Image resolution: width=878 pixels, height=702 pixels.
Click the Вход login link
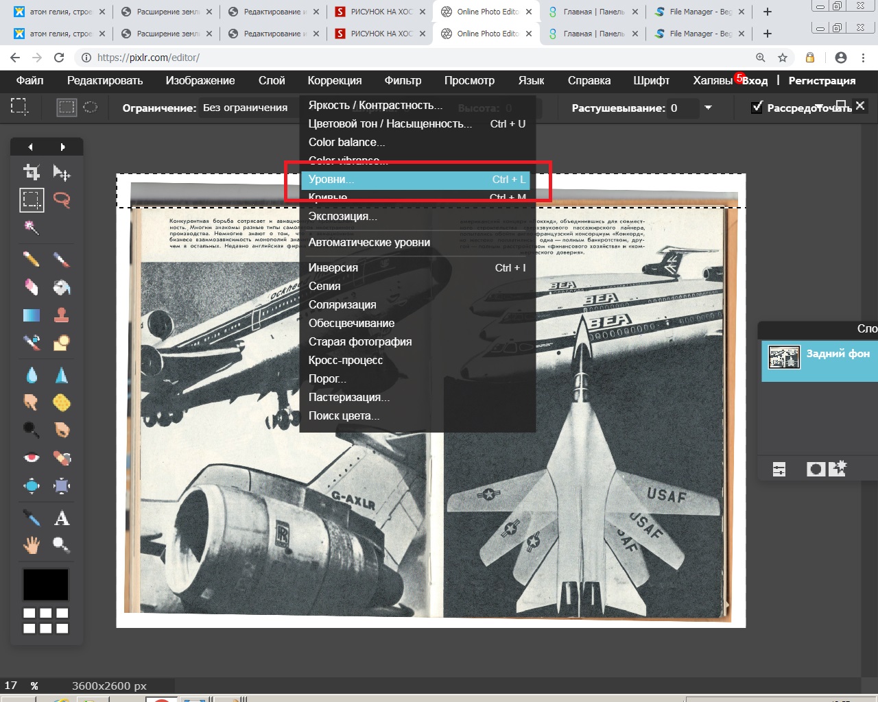click(755, 81)
